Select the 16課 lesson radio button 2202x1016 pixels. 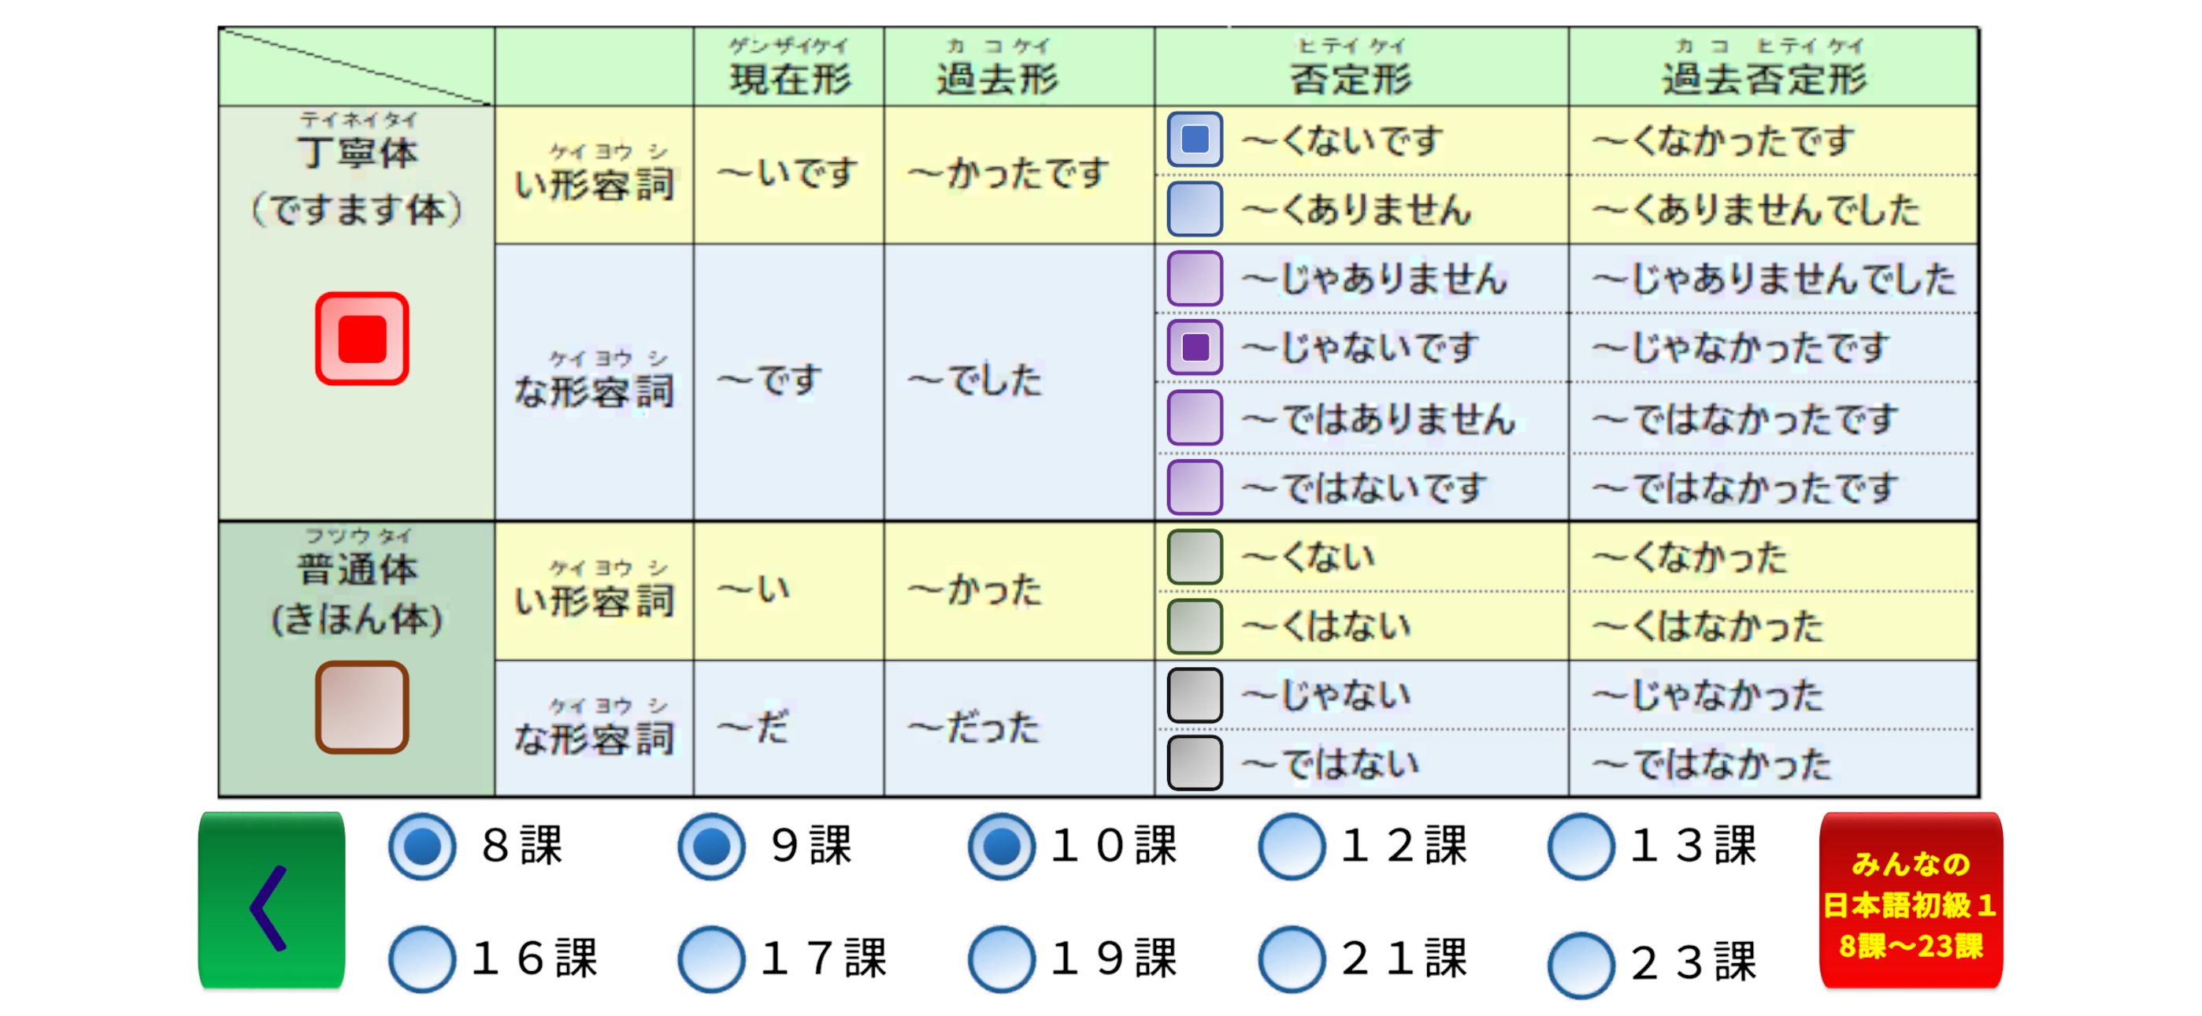click(x=421, y=959)
